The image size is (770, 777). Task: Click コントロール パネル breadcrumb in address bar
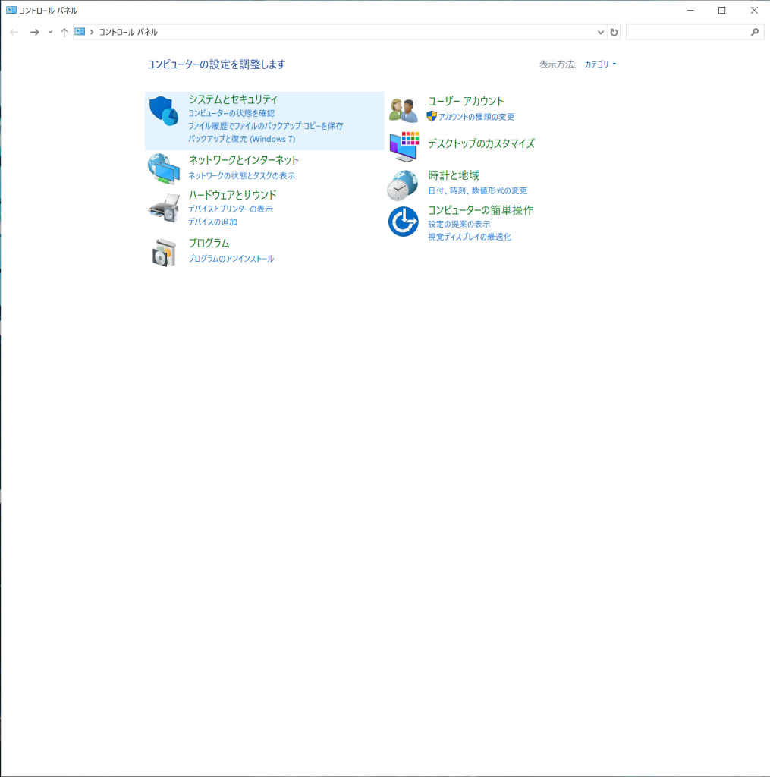(128, 32)
